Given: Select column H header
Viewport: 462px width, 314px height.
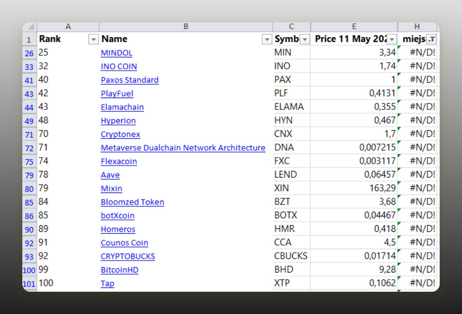Looking at the screenshot, I should (x=417, y=27).
